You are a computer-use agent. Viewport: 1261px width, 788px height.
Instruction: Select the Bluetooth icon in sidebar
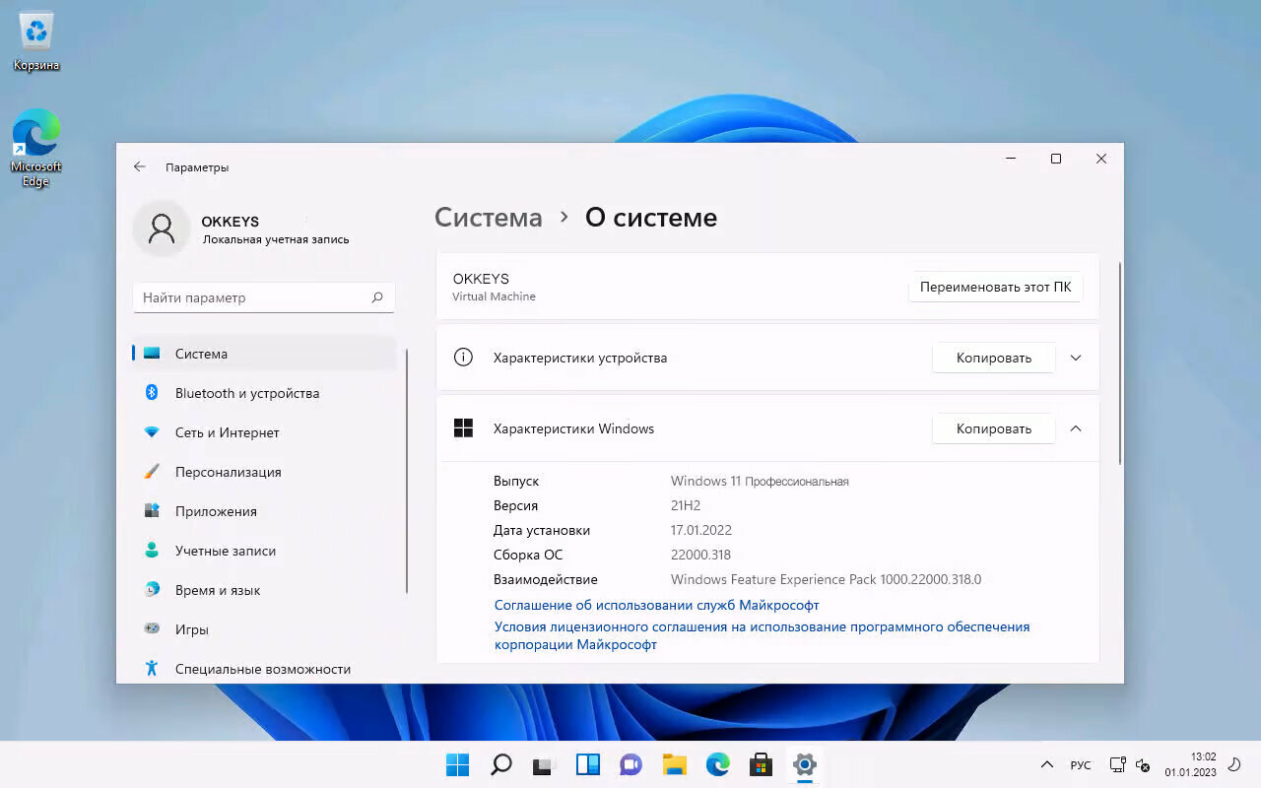(152, 393)
